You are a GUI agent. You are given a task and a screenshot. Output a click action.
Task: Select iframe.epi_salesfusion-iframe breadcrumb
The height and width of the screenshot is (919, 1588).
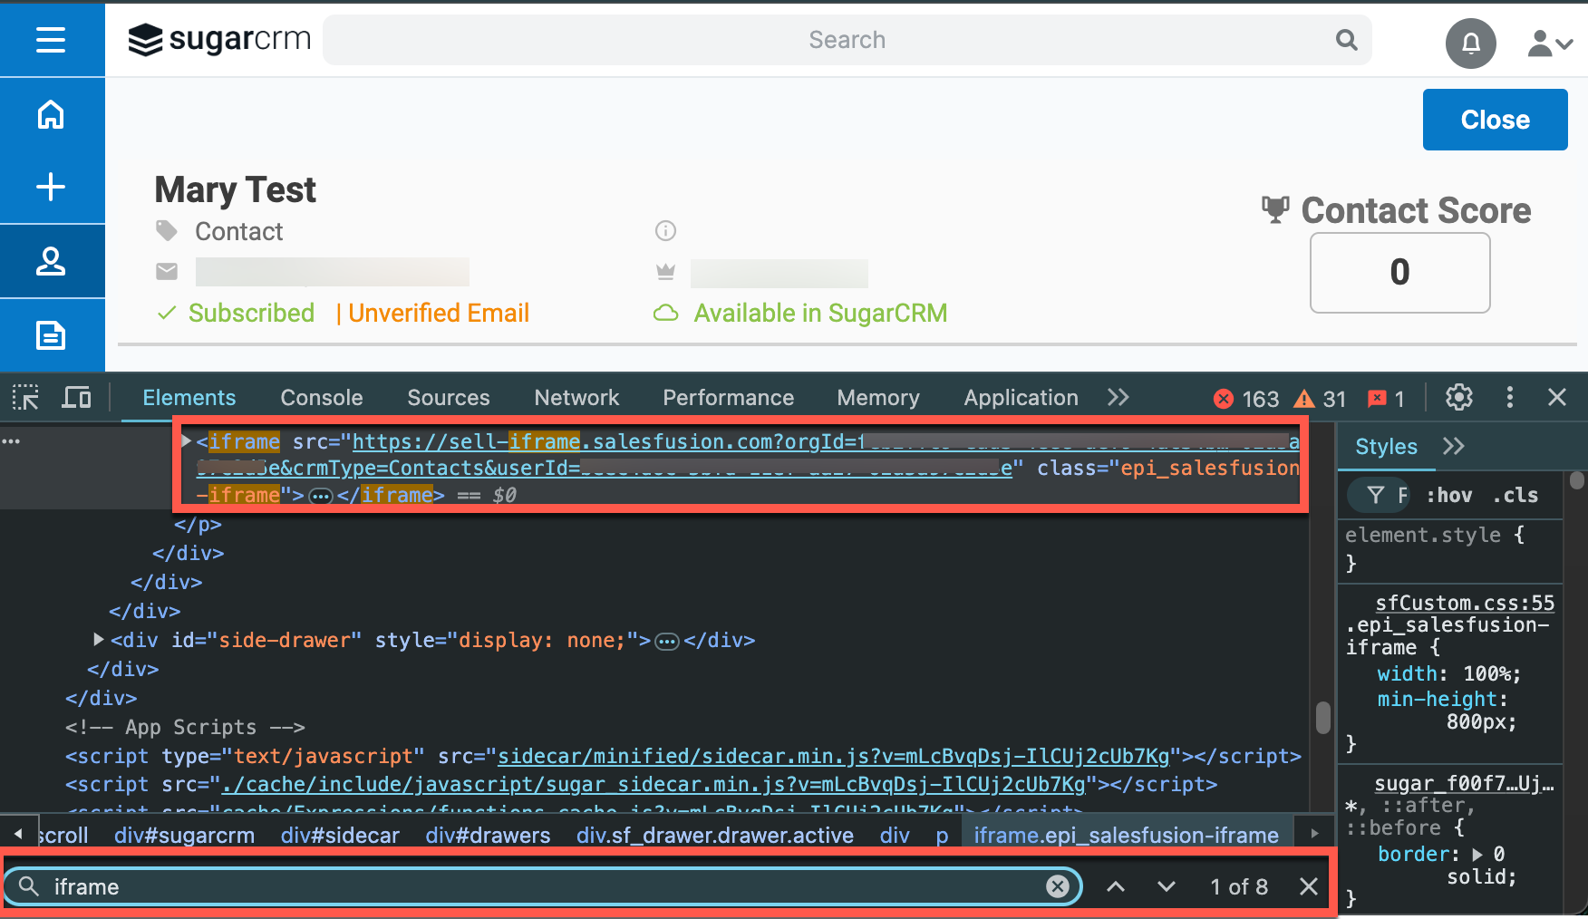pos(1126,835)
